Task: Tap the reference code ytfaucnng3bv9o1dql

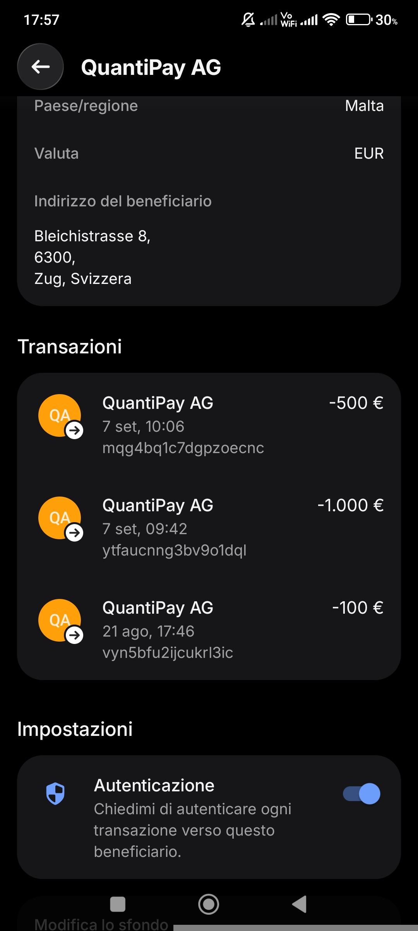Action: tap(174, 550)
